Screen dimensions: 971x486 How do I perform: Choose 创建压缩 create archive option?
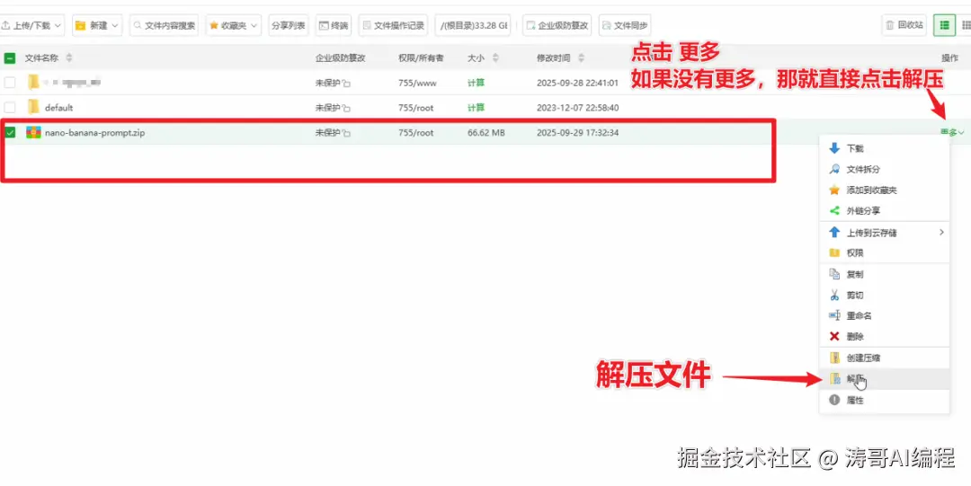(885, 358)
